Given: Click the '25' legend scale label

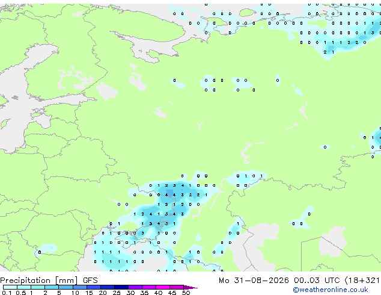Looking at the screenshot, I should click(x=117, y=293).
